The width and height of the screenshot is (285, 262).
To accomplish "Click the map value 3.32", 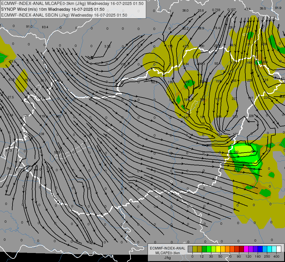I will click(107, 46).
